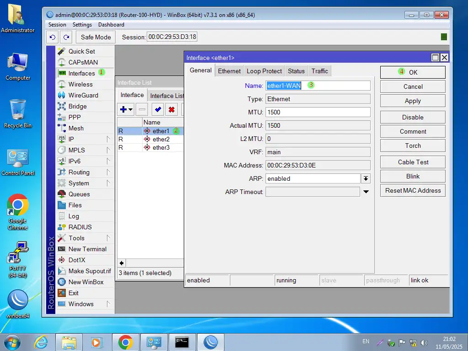Click the red cross Disable icon

point(171,109)
